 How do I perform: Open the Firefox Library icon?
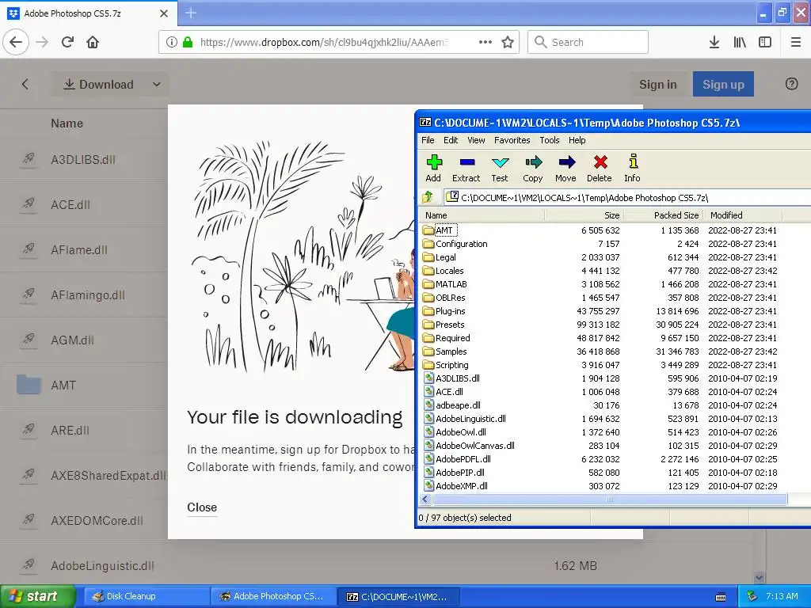pos(740,42)
